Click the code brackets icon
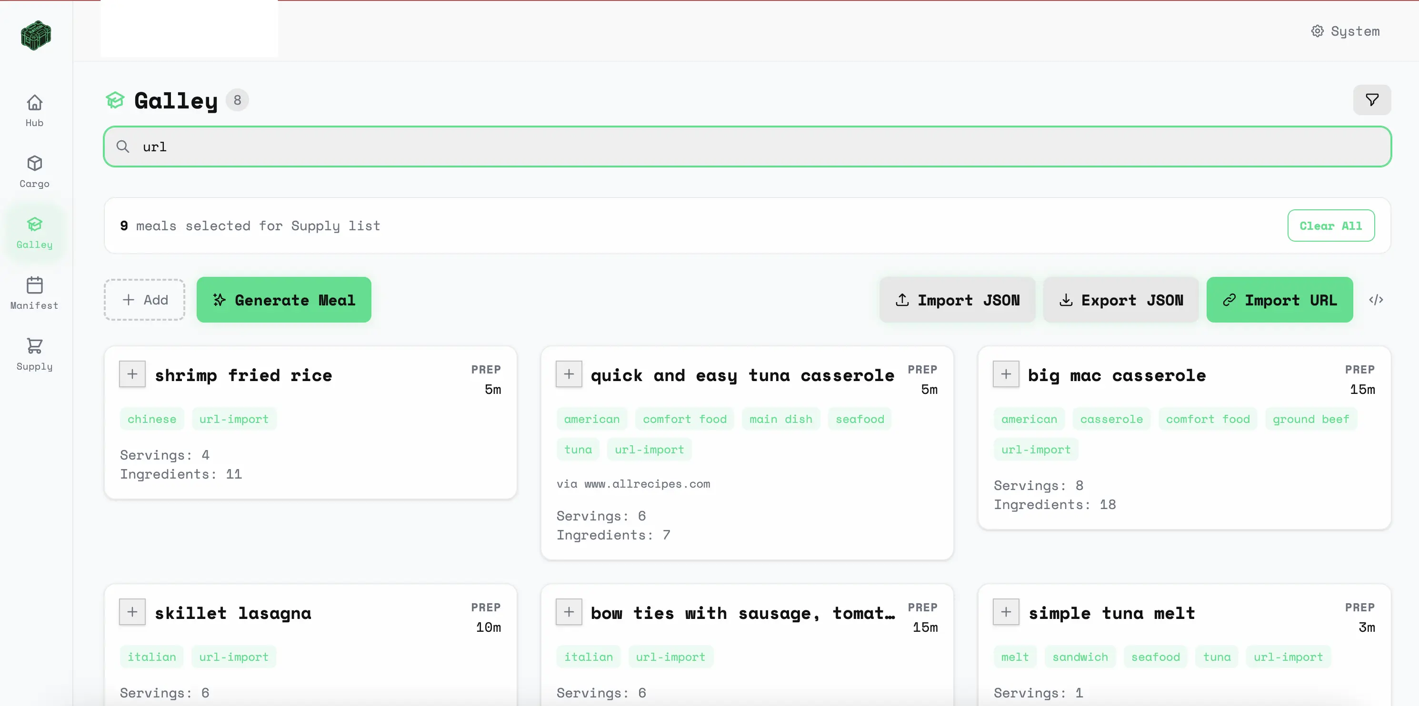The height and width of the screenshot is (706, 1419). (x=1376, y=300)
